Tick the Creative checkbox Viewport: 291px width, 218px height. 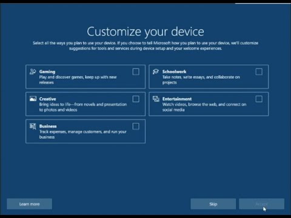point(136,99)
